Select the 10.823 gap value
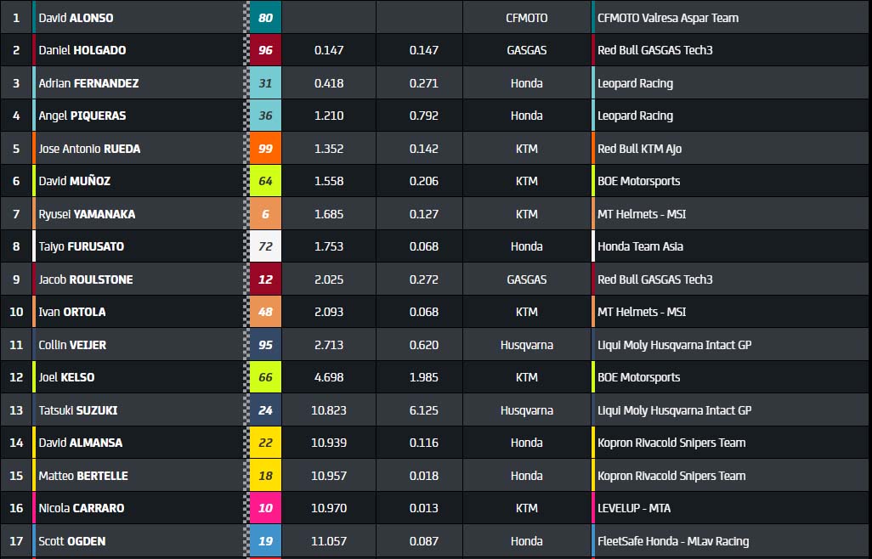 pos(329,410)
